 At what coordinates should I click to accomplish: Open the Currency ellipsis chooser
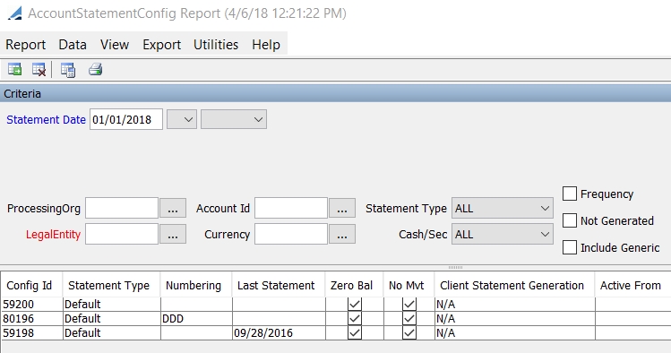tap(342, 235)
